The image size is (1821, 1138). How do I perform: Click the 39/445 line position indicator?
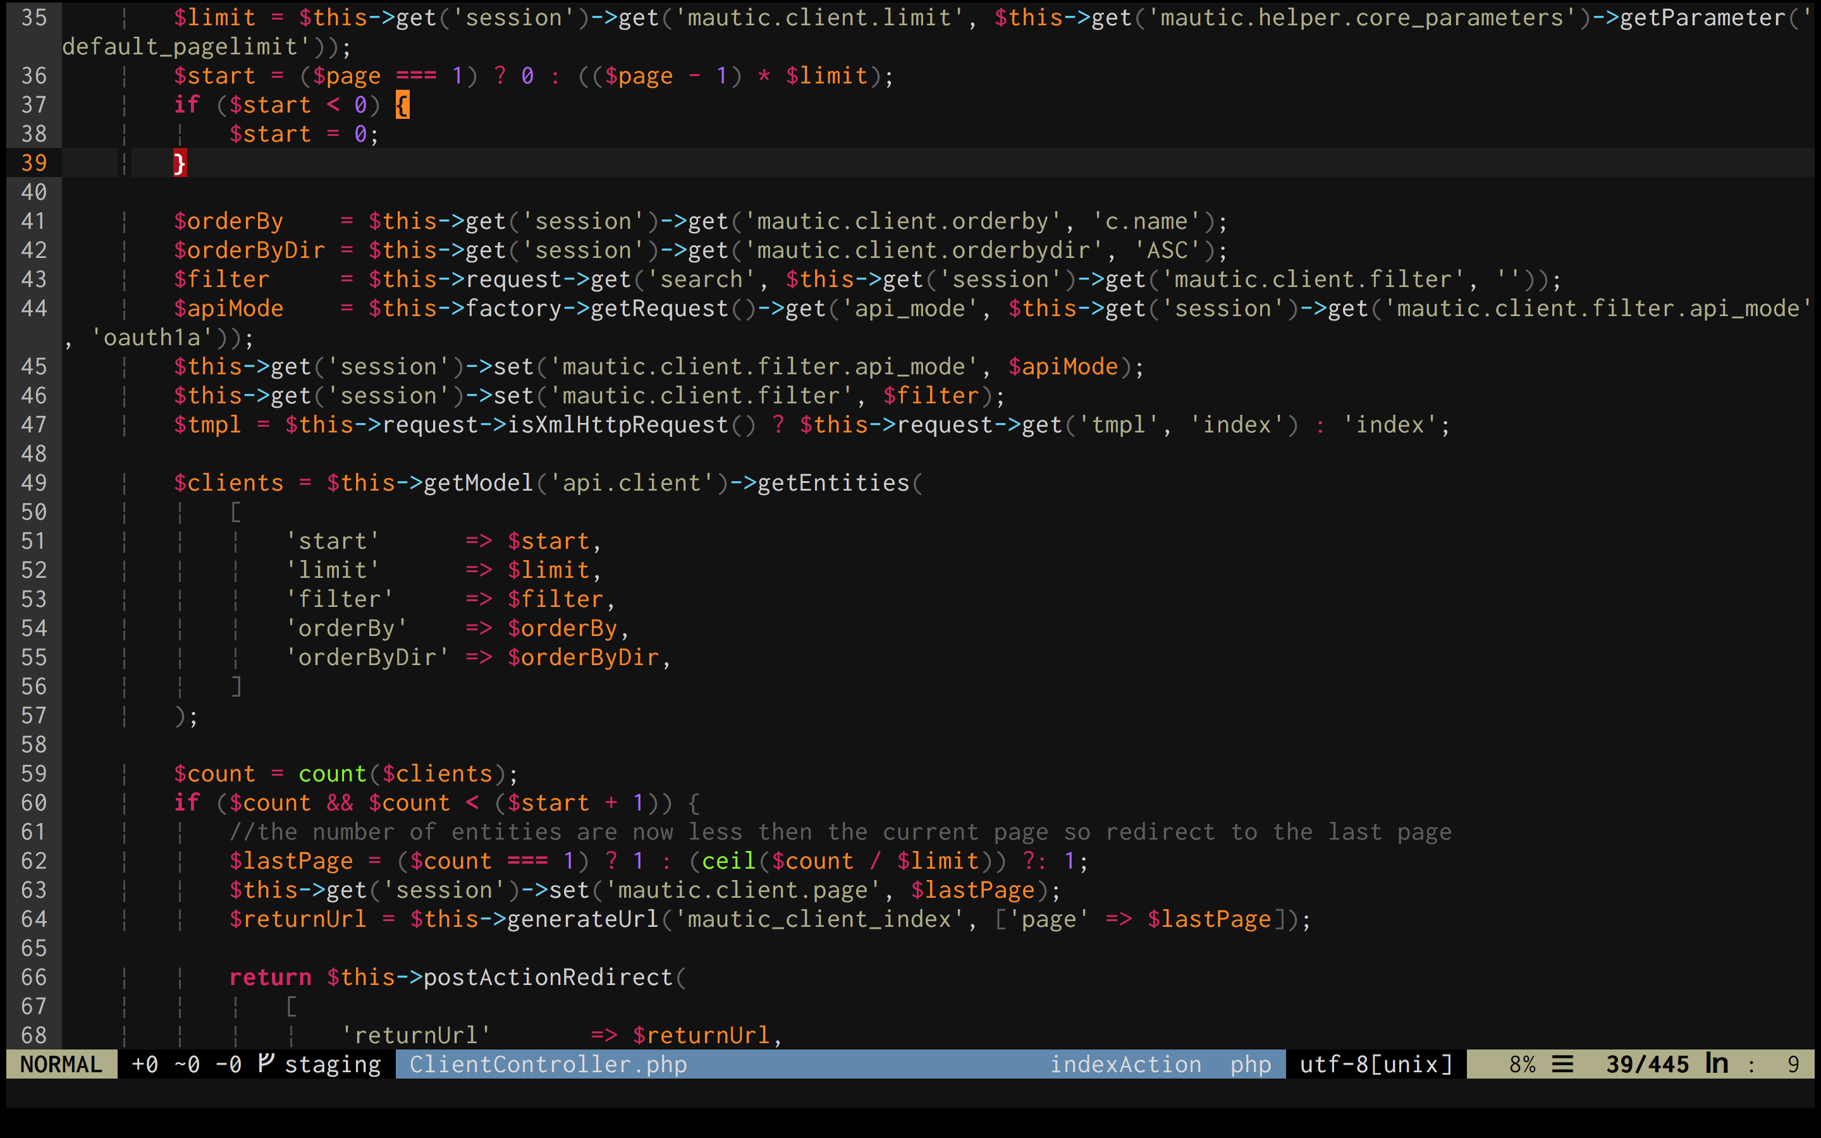coord(1647,1064)
